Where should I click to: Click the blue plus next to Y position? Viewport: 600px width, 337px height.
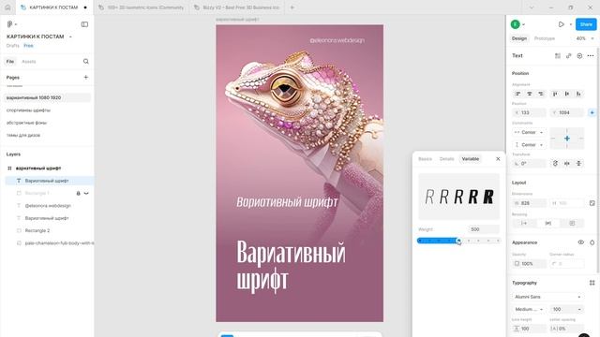(x=592, y=112)
